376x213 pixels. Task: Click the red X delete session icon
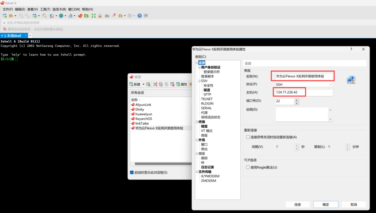(172, 84)
